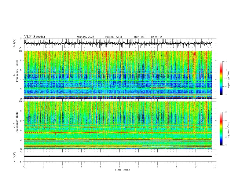The image size is (242, 187).
Task: Click the ch.2 colorbar "log(PSD)(V²/Hz)" label
Action: click(x=229, y=130)
